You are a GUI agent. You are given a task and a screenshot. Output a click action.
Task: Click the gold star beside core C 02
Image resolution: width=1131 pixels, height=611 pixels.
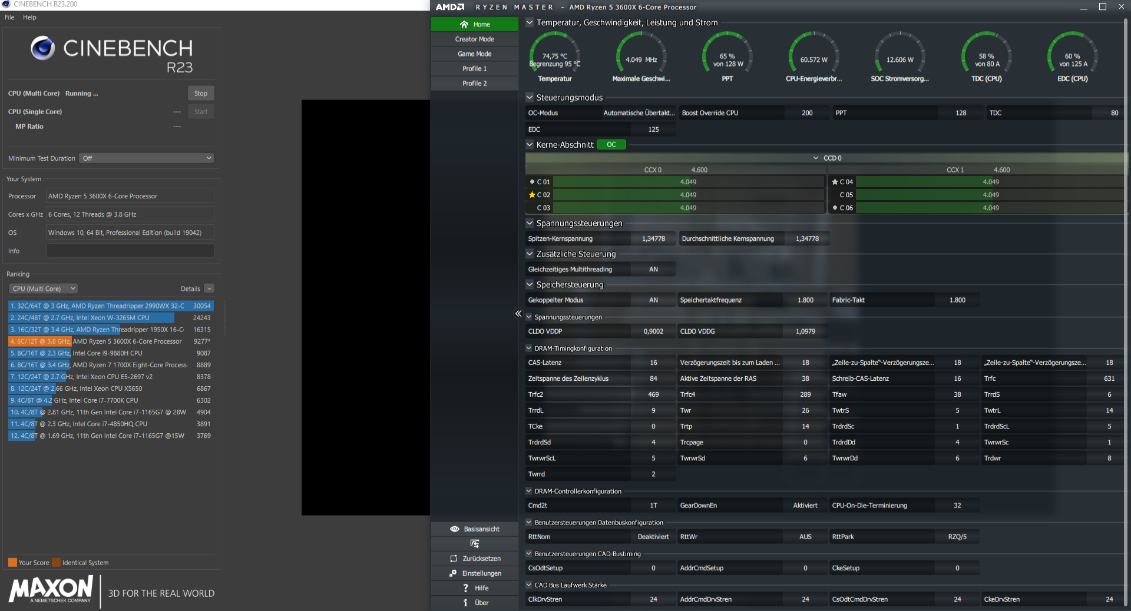coord(532,195)
